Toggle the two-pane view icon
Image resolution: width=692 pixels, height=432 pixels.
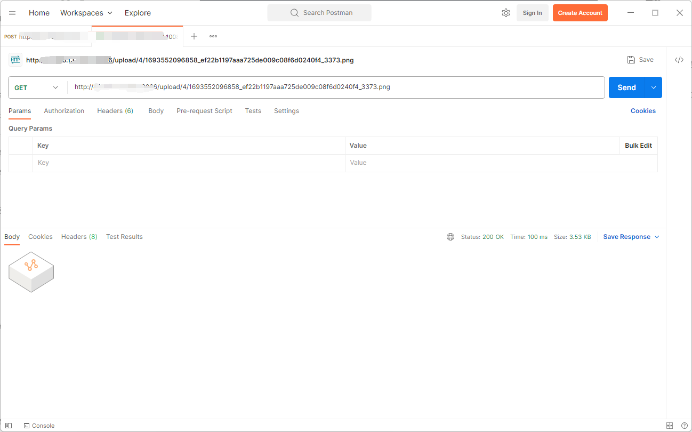pyautogui.click(x=670, y=426)
